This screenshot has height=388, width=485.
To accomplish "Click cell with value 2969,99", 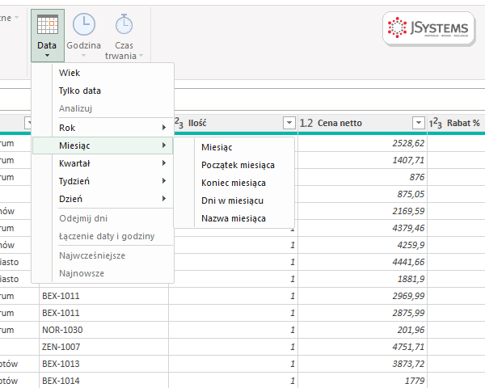I will (x=362, y=296).
